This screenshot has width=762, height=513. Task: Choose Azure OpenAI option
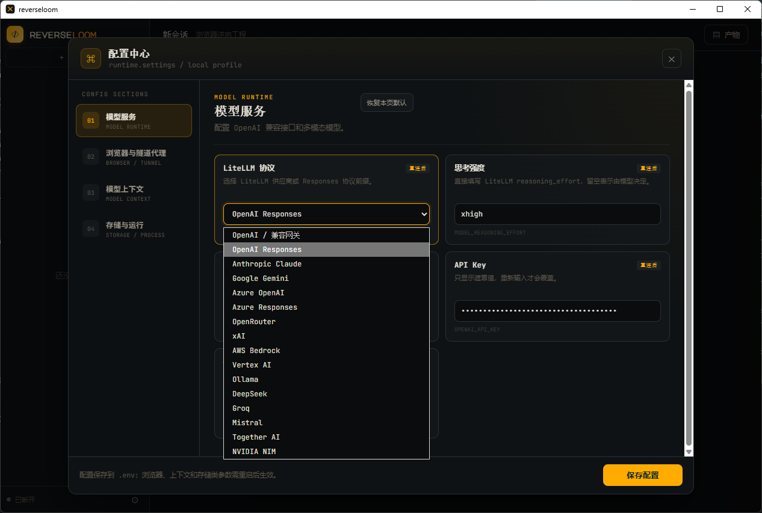click(326, 293)
